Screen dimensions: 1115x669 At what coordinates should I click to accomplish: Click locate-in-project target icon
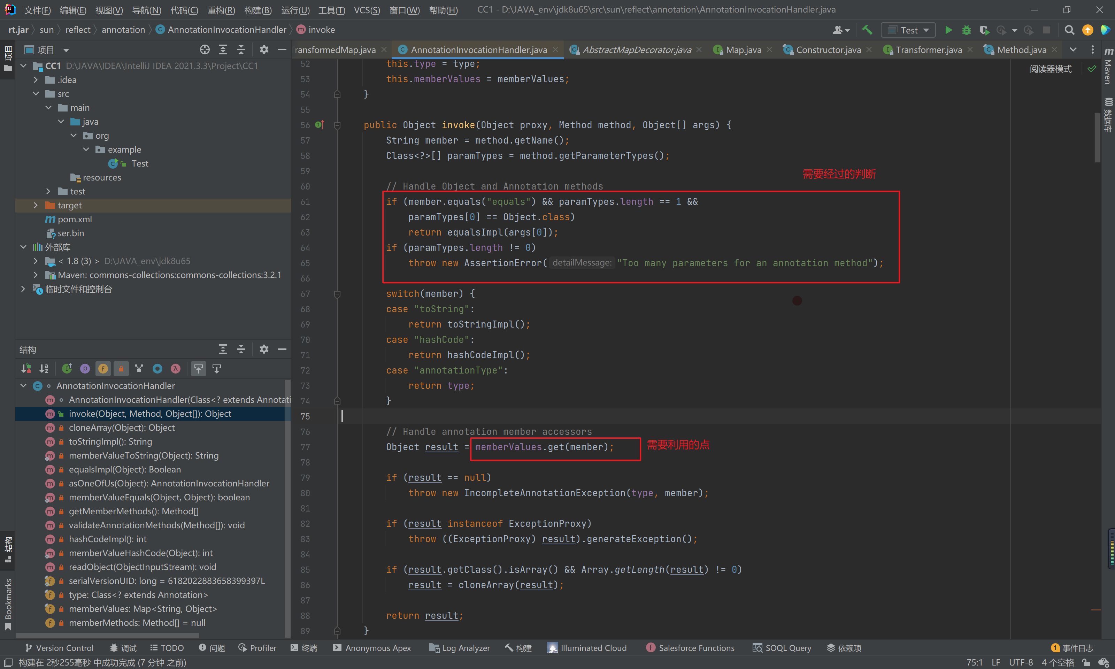205,49
